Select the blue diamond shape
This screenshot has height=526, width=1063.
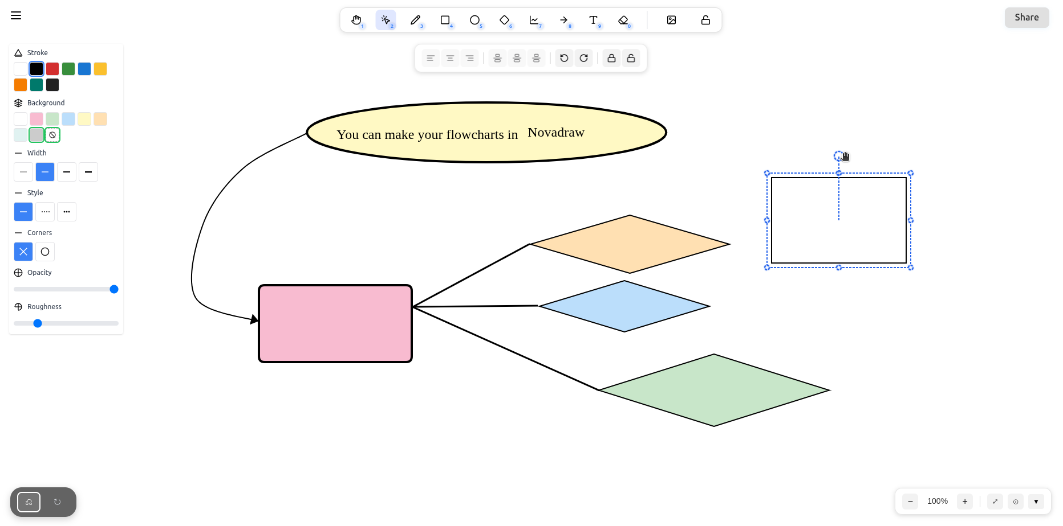coord(624,306)
